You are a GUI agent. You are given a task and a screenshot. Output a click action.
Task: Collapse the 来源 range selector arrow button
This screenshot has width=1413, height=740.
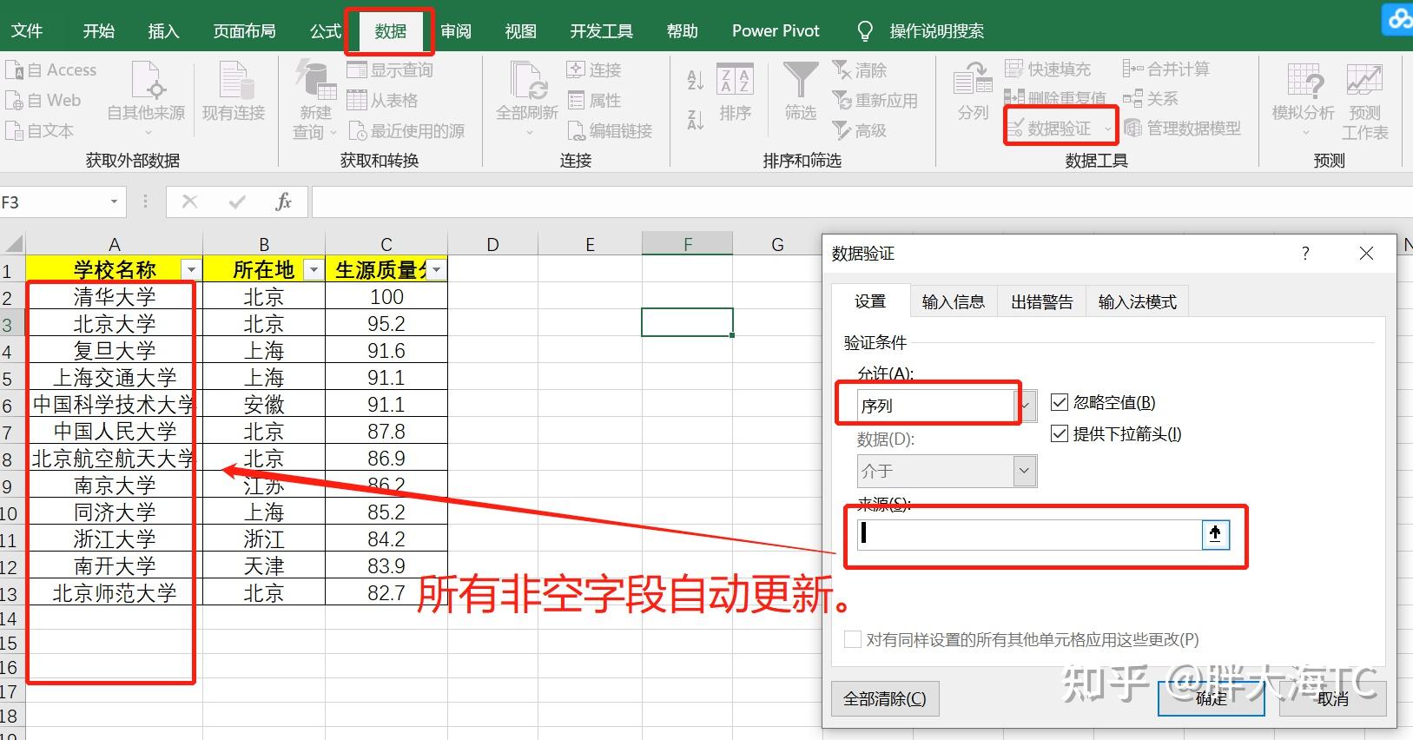tap(1215, 534)
